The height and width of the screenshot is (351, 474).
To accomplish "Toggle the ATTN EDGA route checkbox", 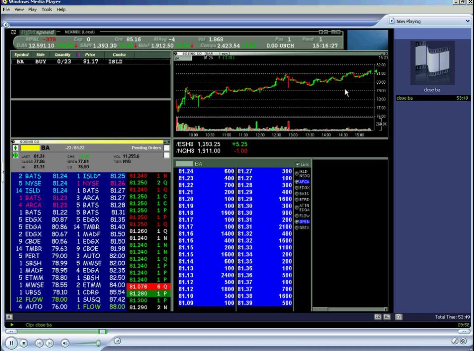I will (297, 207).
